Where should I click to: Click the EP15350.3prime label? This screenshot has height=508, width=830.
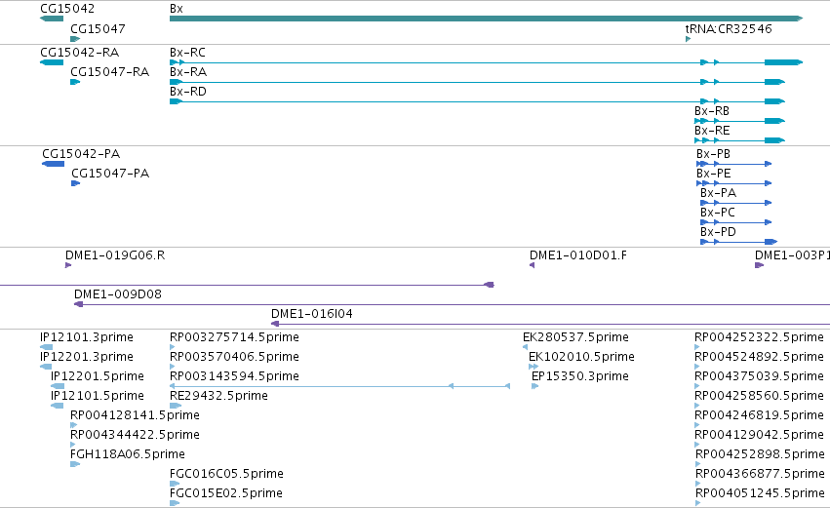tap(580, 376)
